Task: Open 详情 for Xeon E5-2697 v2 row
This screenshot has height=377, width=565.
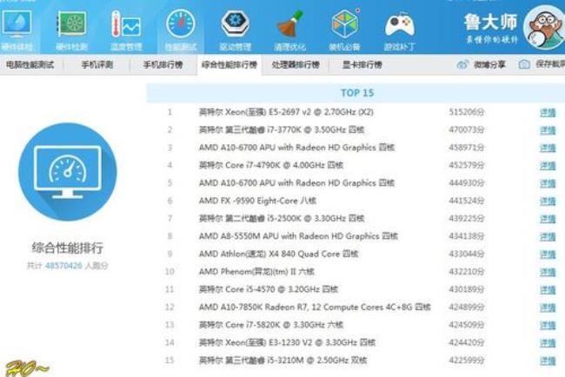Action: [548, 112]
